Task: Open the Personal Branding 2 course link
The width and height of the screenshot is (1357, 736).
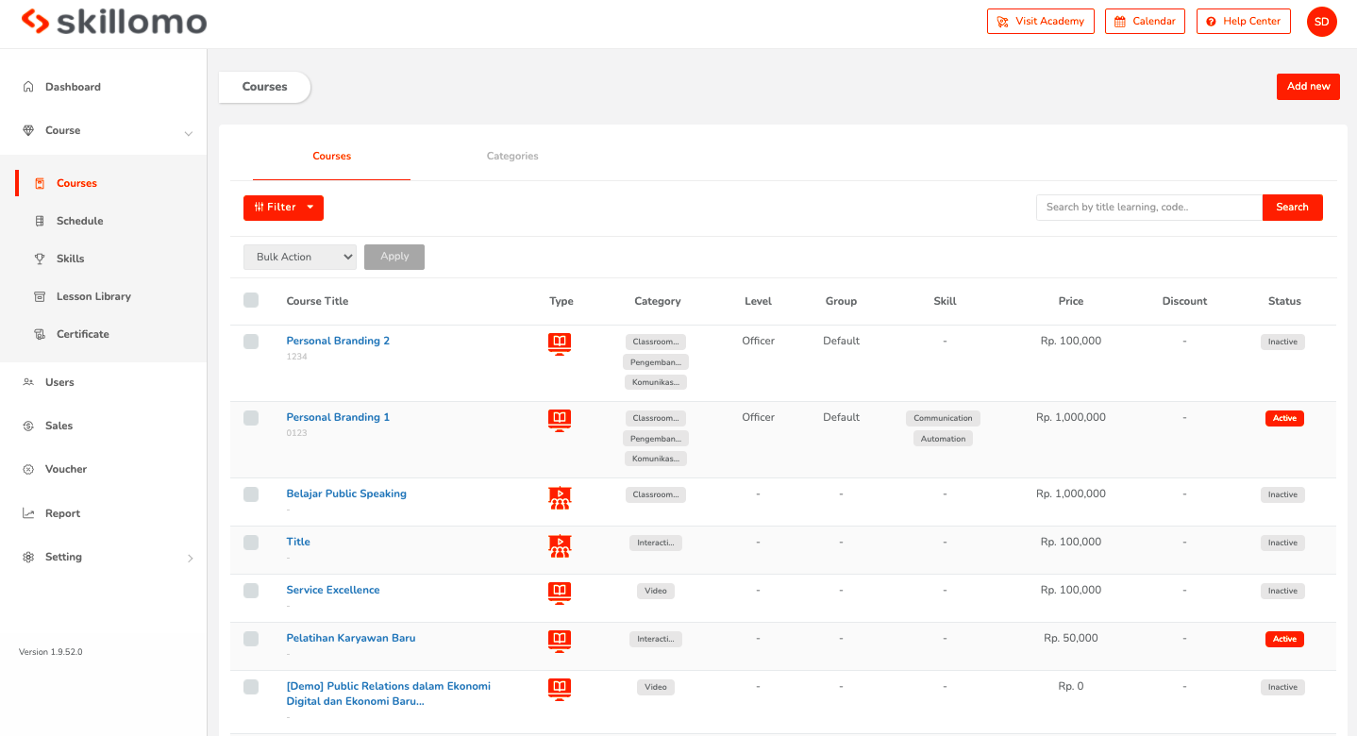Action: point(338,341)
